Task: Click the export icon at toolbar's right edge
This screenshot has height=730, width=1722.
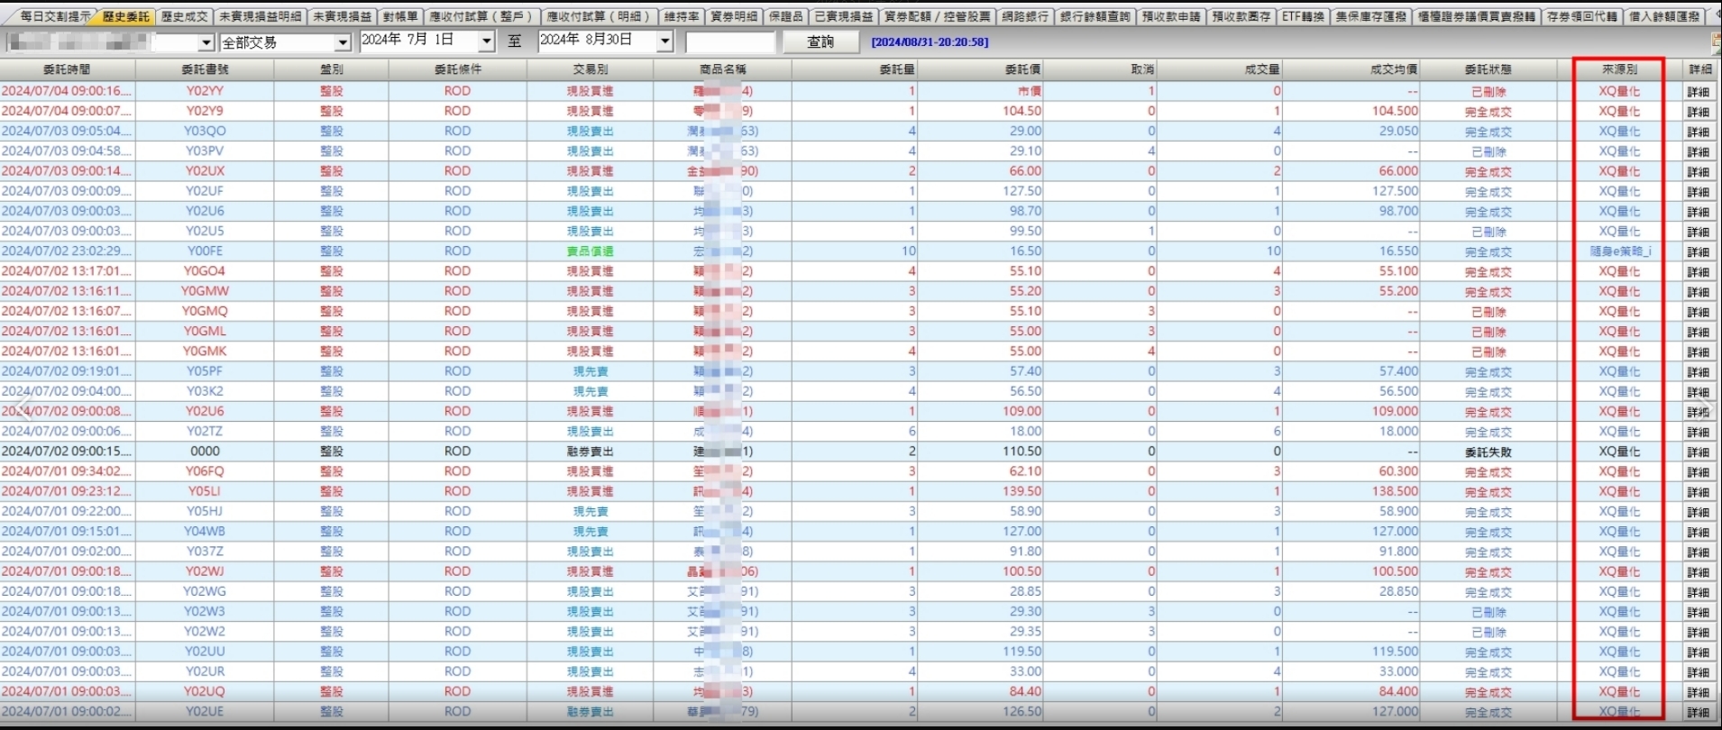Action: point(1715,41)
